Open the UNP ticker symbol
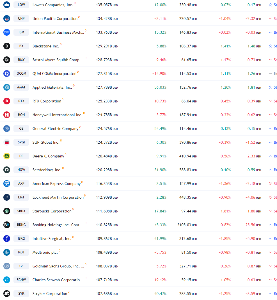 (21, 19)
